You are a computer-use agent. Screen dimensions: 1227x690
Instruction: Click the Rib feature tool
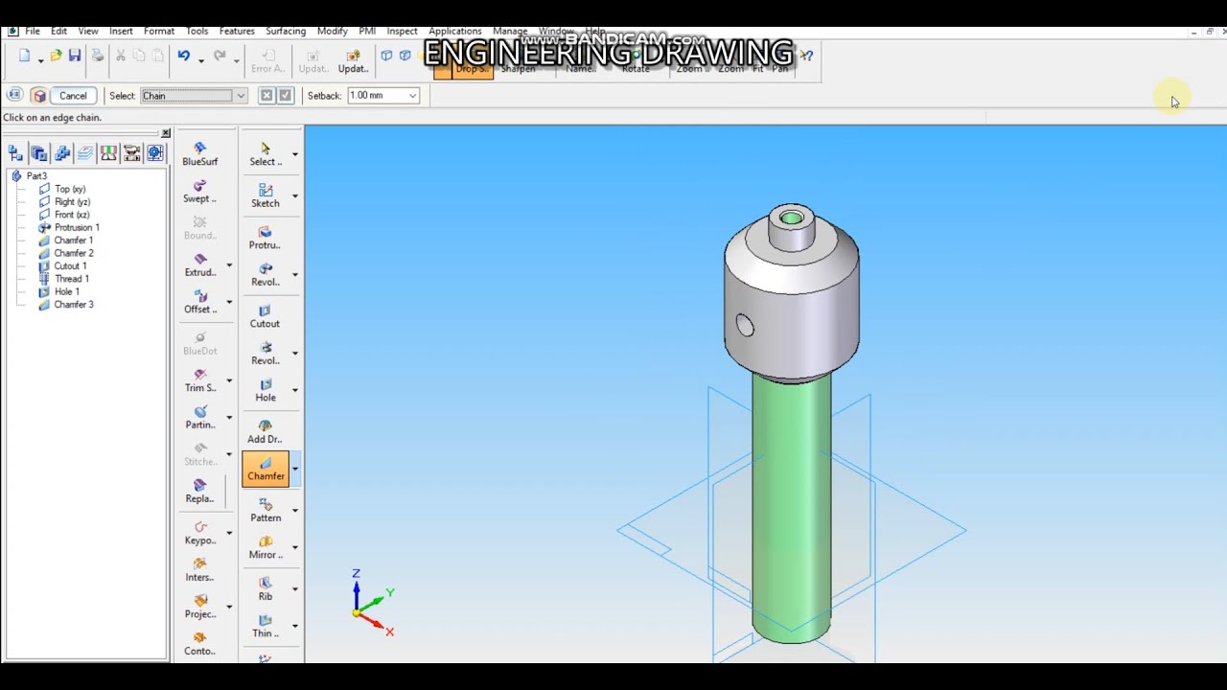[x=266, y=588]
